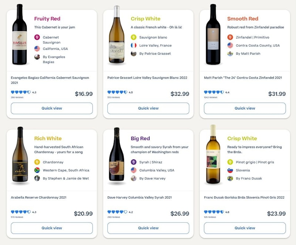
Task: Click the 4.5 heart rating for Grasset wine
Action: tap(118, 92)
